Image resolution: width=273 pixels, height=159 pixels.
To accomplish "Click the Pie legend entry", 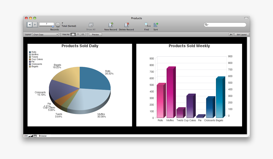I will tap(32, 62).
